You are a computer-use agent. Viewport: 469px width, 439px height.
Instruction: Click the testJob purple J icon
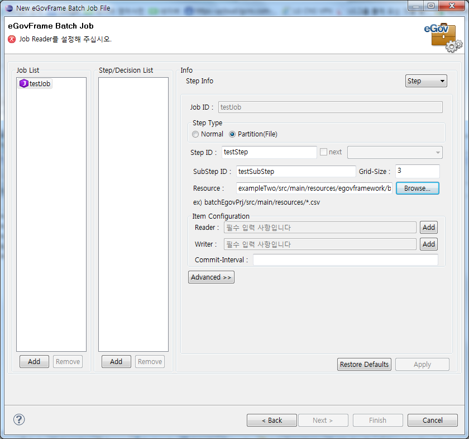click(x=23, y=83)
